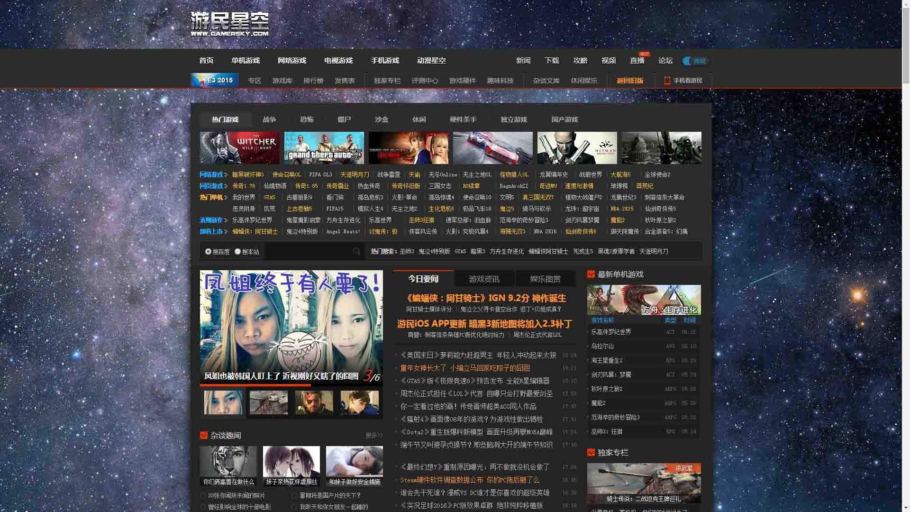Click the search magnifier icon in the search bar

pos(356,252)
